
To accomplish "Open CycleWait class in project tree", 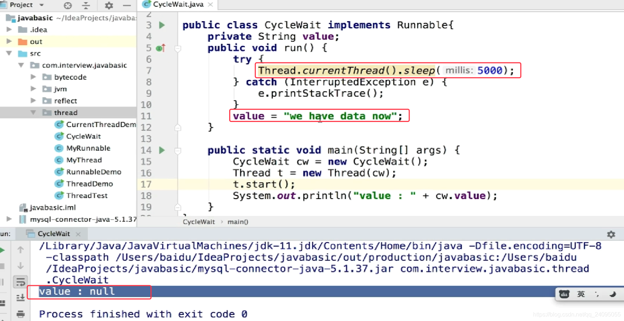I will pos(83,136).
